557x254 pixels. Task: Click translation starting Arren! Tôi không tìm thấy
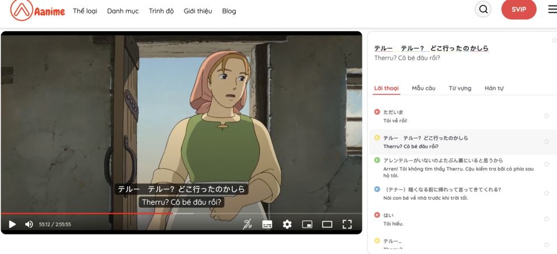[x=458, y=172]
